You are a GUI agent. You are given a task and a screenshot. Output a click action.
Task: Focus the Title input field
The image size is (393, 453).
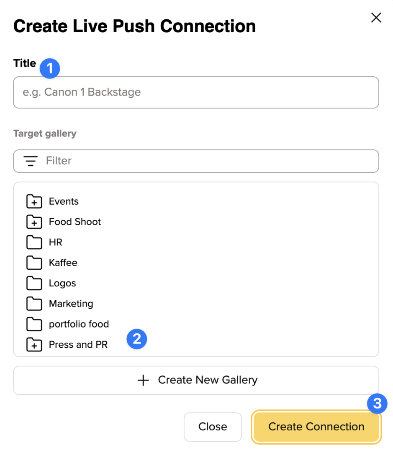tap(196, 92)
